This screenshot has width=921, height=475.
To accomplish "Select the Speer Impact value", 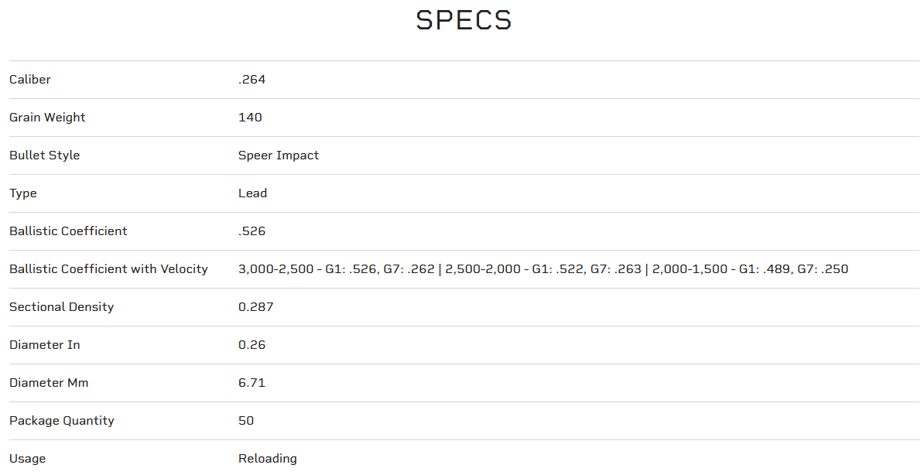I will click(279, 155).
